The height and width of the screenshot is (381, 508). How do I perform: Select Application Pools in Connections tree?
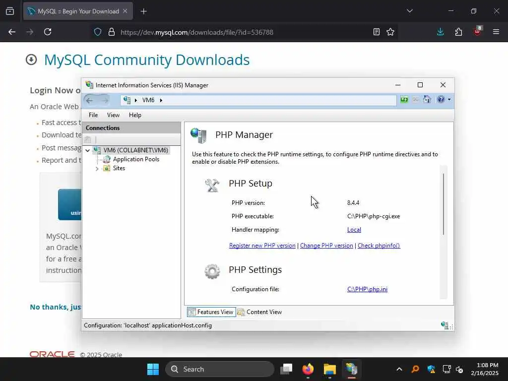(136, 159)
